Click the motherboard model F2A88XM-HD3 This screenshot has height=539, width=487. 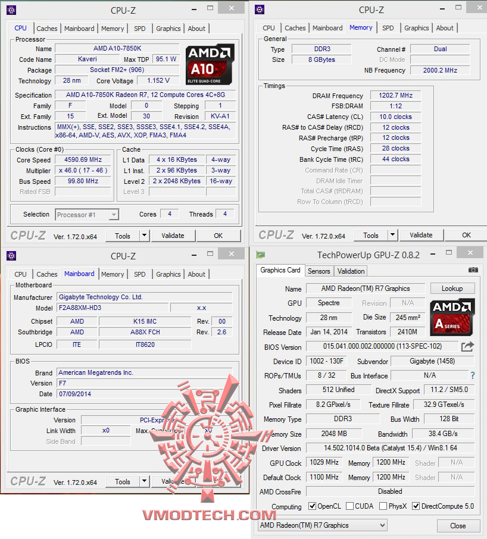pos(113,308)
